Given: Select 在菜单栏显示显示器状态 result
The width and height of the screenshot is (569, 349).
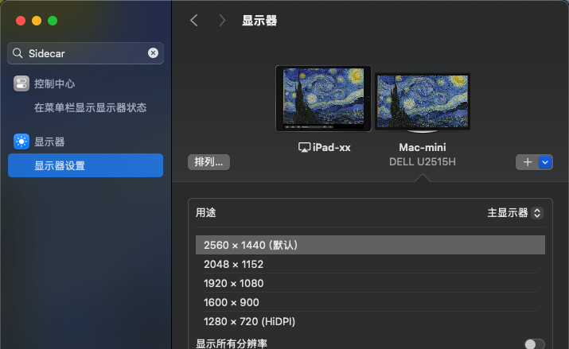Looking at the screenshot, I should click(91, 107).
